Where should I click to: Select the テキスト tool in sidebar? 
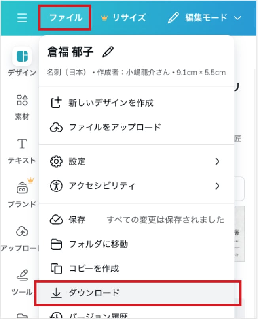[22, 144]
